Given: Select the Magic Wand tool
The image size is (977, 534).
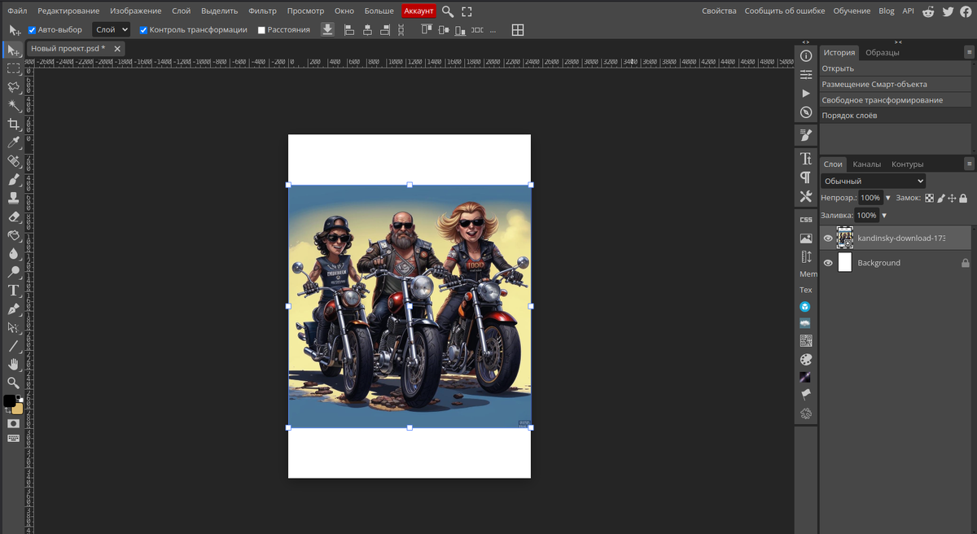Looking at the screenshot, I should [14, 106].
